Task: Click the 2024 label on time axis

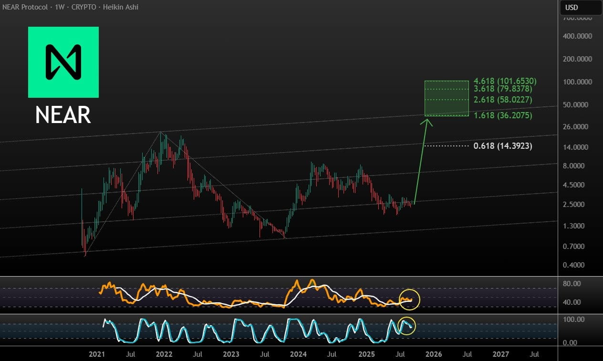Action: (x=299, y=354)
